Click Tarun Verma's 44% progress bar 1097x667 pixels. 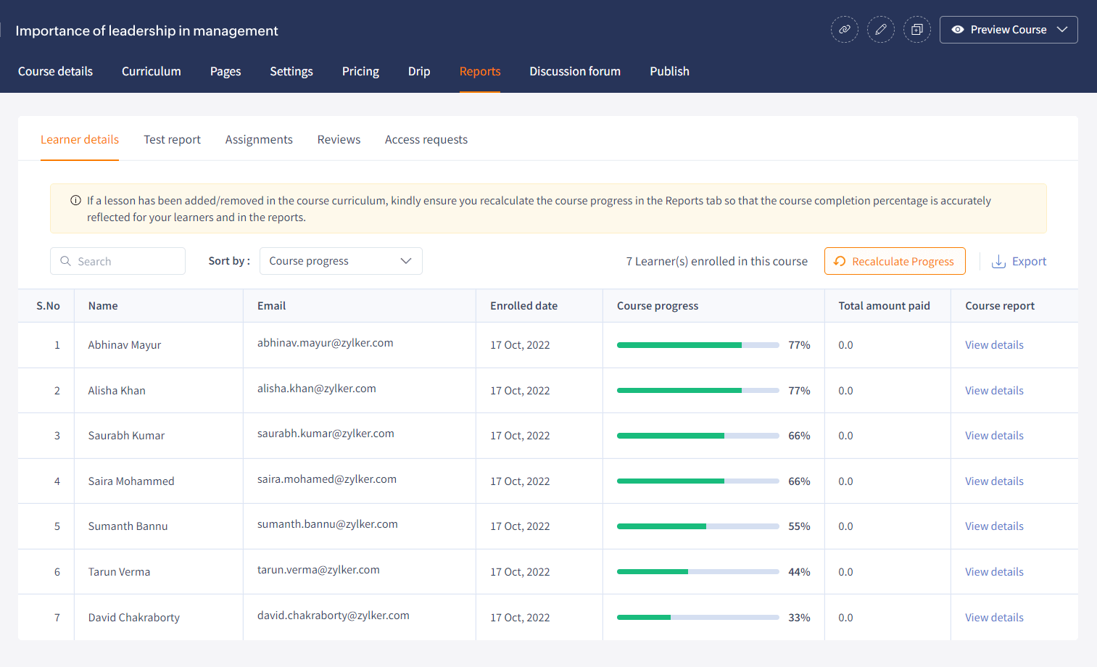click(697, 571)
